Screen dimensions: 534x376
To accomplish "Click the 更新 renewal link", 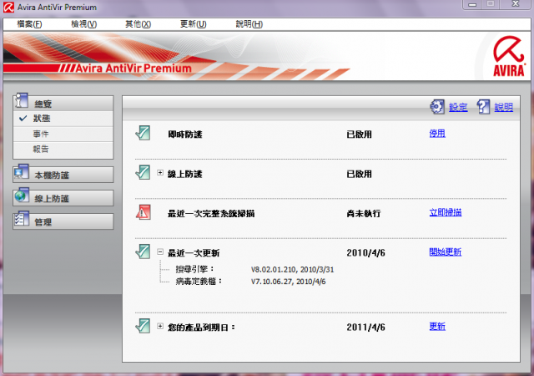I will tap(437, 327).
